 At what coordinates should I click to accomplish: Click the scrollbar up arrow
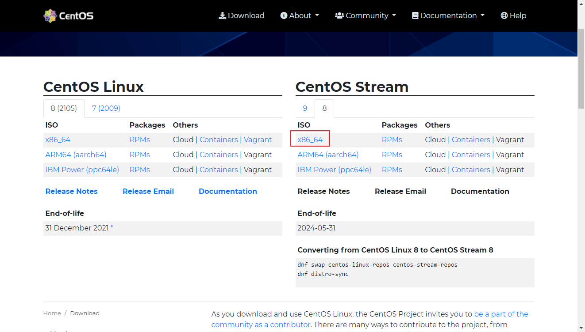pos(581,4)
